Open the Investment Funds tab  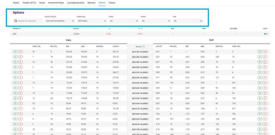click(x=56, y=3)
